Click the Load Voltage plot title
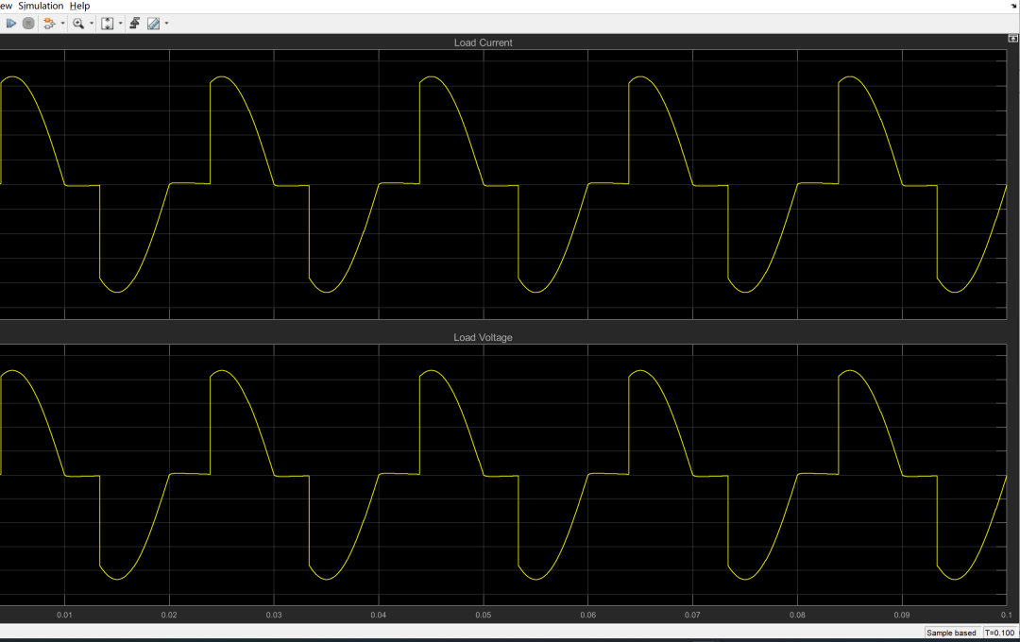 pyautogui.click(x=484, y=337)
